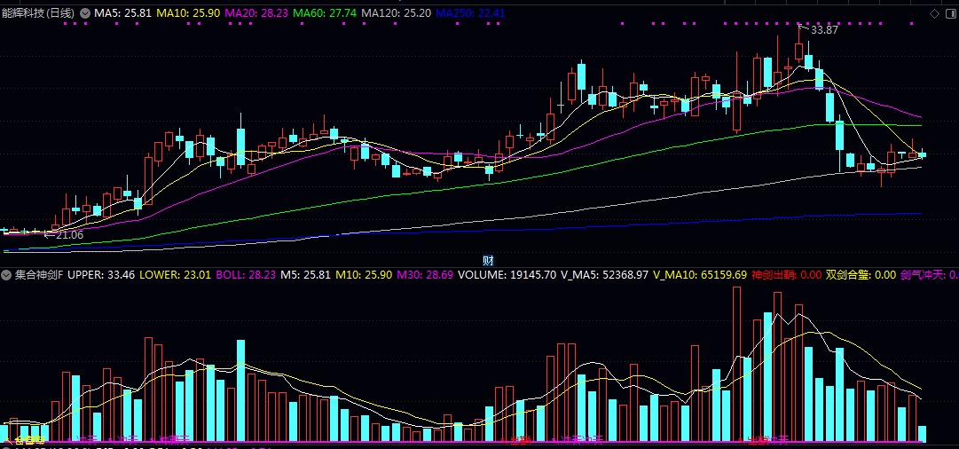
Task: Click the 财 financial marker on chart
Action: tap(487, 260)
